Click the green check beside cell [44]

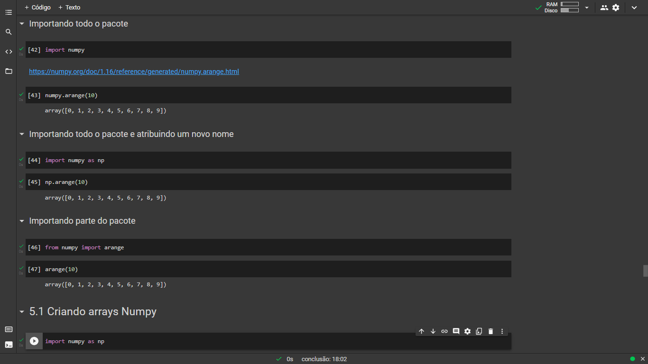21,159
